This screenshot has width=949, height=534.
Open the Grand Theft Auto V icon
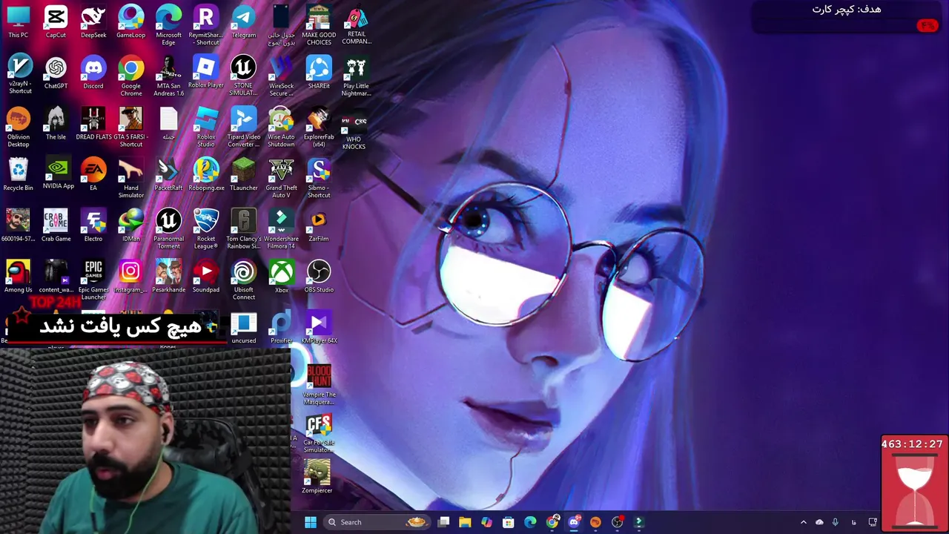281,178
